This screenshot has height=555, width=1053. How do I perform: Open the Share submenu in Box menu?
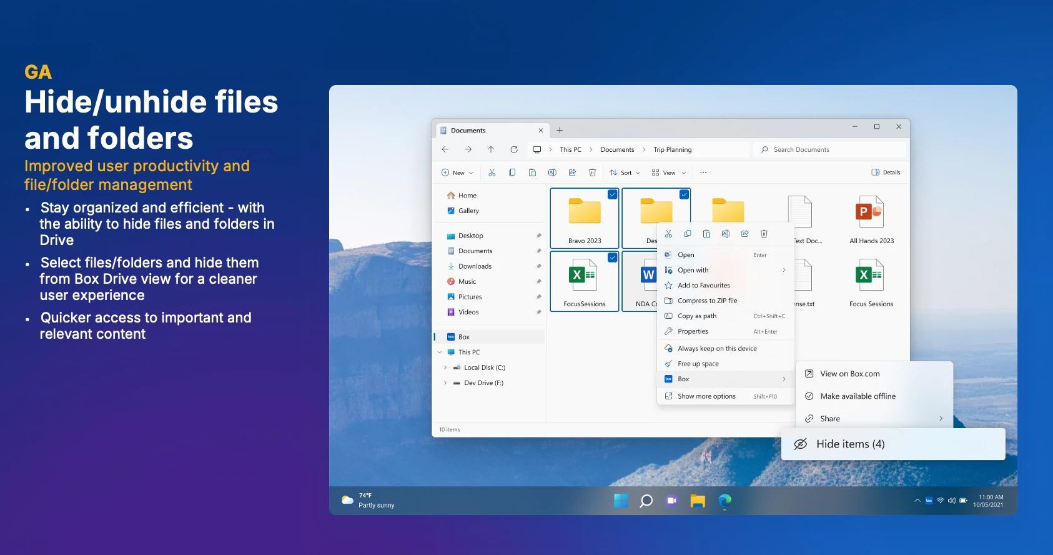(x=874, y=419)
